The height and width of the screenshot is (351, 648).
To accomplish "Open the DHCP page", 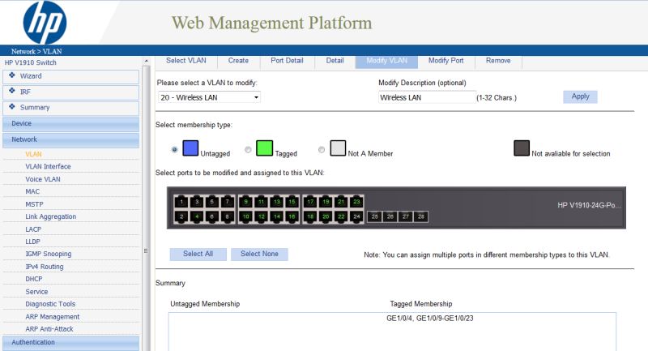I will (34, 279).
